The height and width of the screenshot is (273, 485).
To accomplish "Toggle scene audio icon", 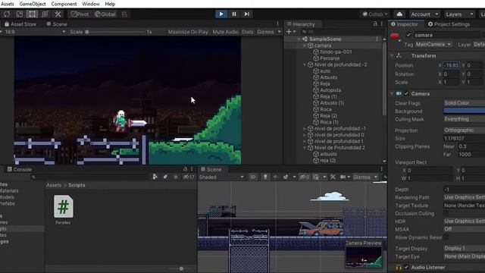I will pos(275,177).
